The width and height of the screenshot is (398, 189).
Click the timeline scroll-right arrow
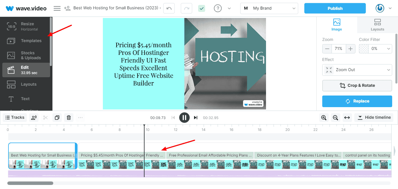point(395,151)
